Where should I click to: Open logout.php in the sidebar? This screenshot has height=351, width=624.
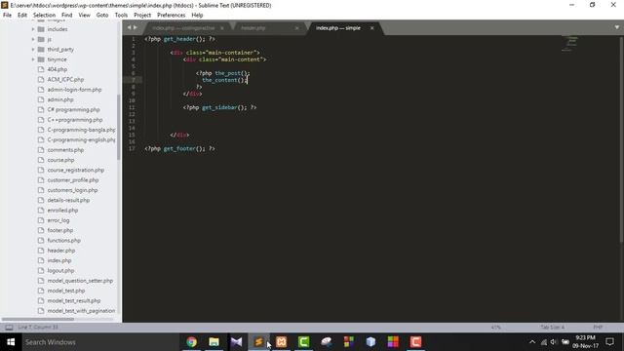(60, 271)
